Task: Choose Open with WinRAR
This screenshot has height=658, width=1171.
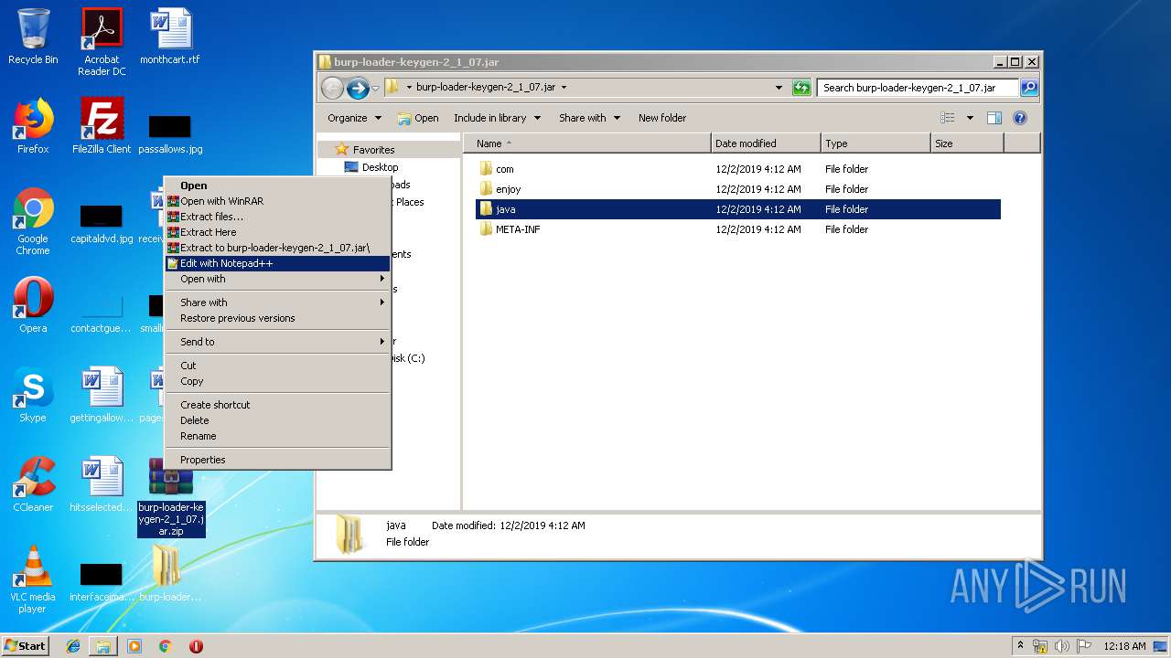Action: (x=278, y=201)
